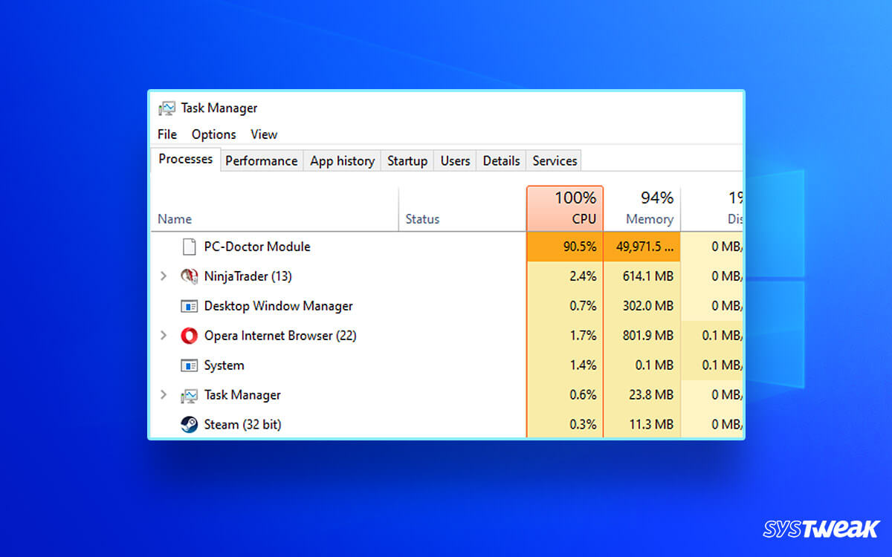Sort processes by the Name column
Screen dimensions: 892x557
click(275, 209)
